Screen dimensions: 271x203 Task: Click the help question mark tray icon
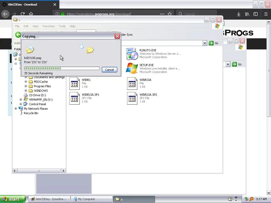[x=230, y=199]
